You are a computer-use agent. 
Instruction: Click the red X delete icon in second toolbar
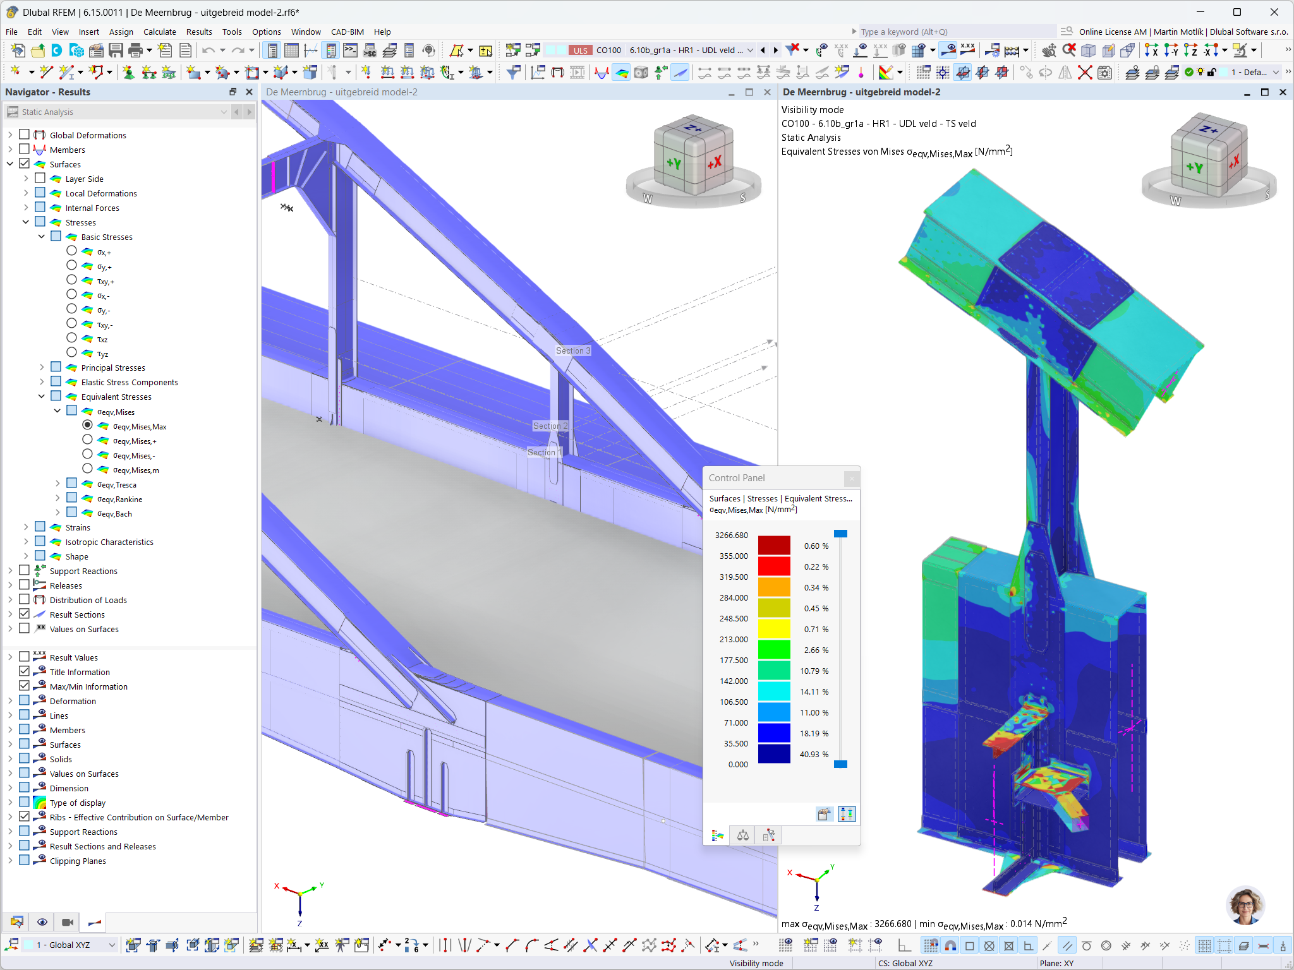tap(1085, 73)
